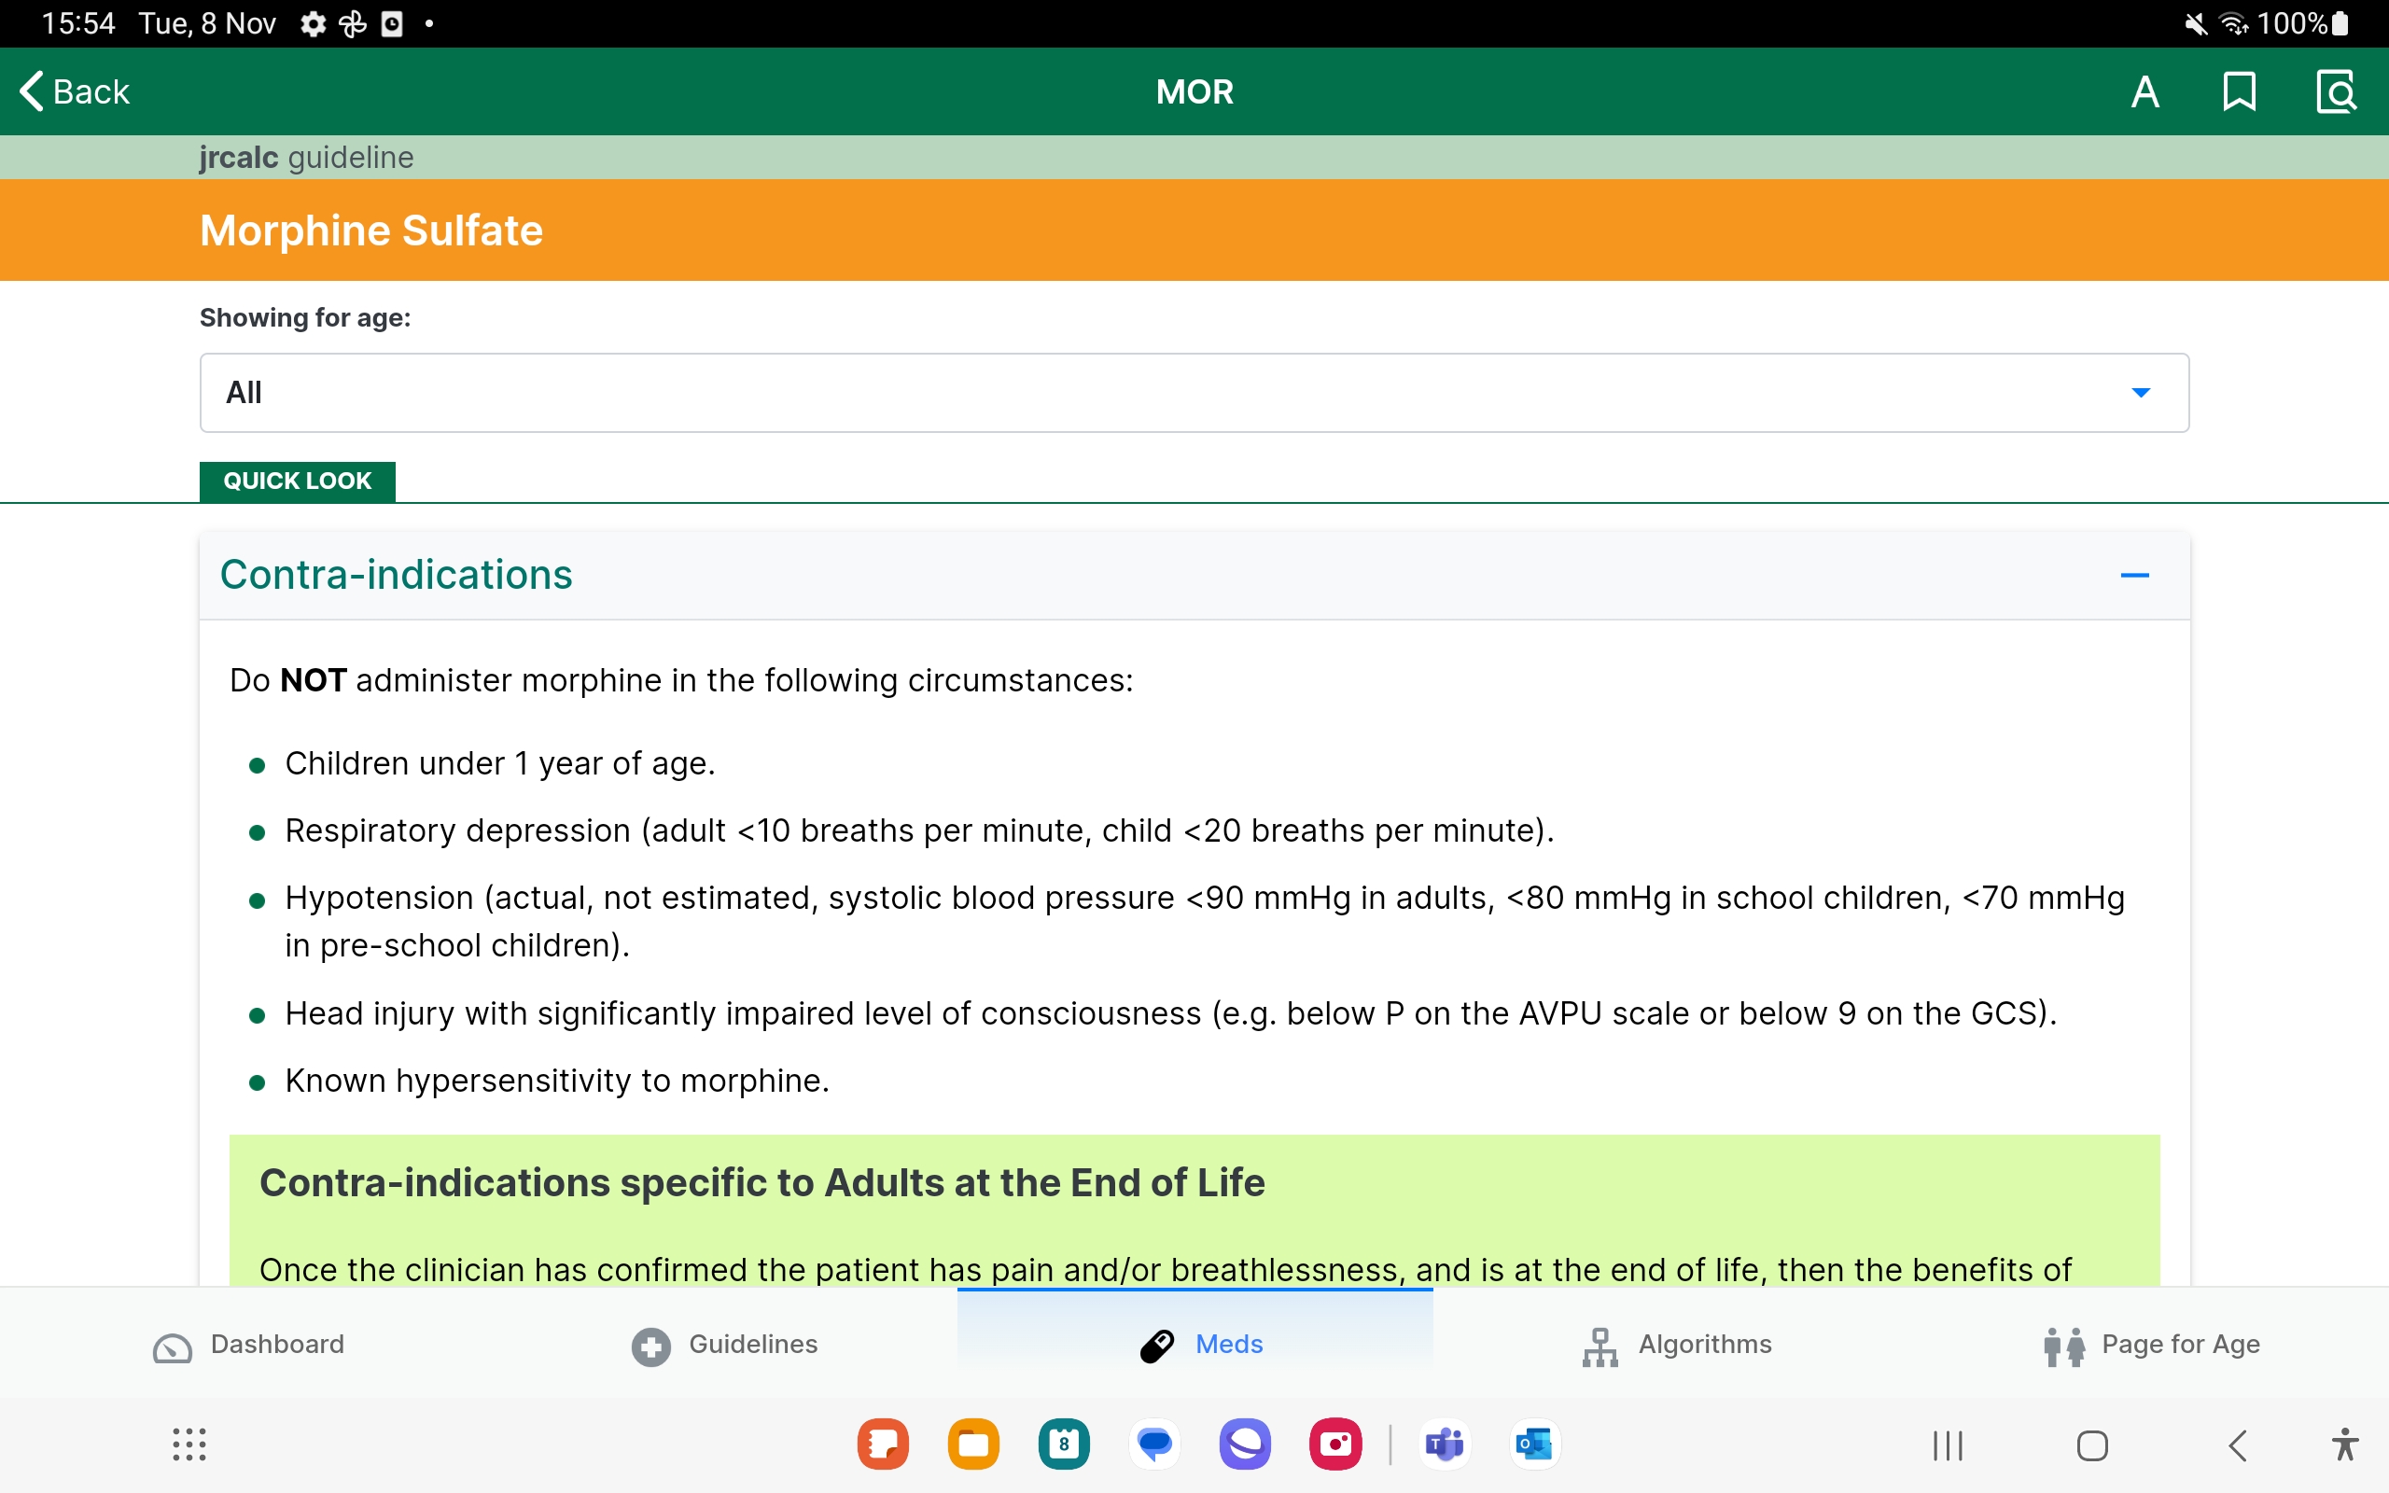Open Microsoft Outlook from the dock
2389x1493 pixels.
pos(1535,1444)
